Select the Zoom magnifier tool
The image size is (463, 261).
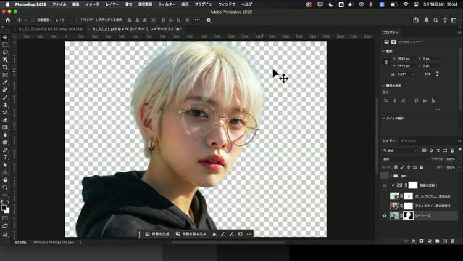[6, 187]
